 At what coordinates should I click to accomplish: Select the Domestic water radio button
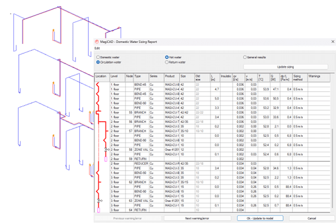(98, 57)
